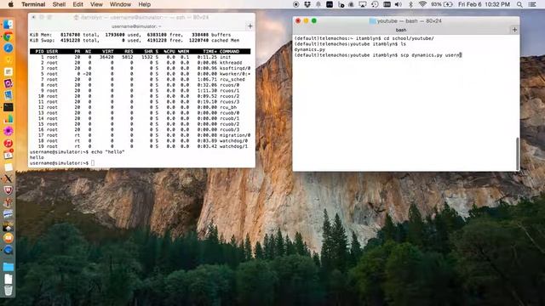The width and height of the screenshot is (545, 306).
Task: Add new tab in ssh terminal window
Action: click(250, 26)
